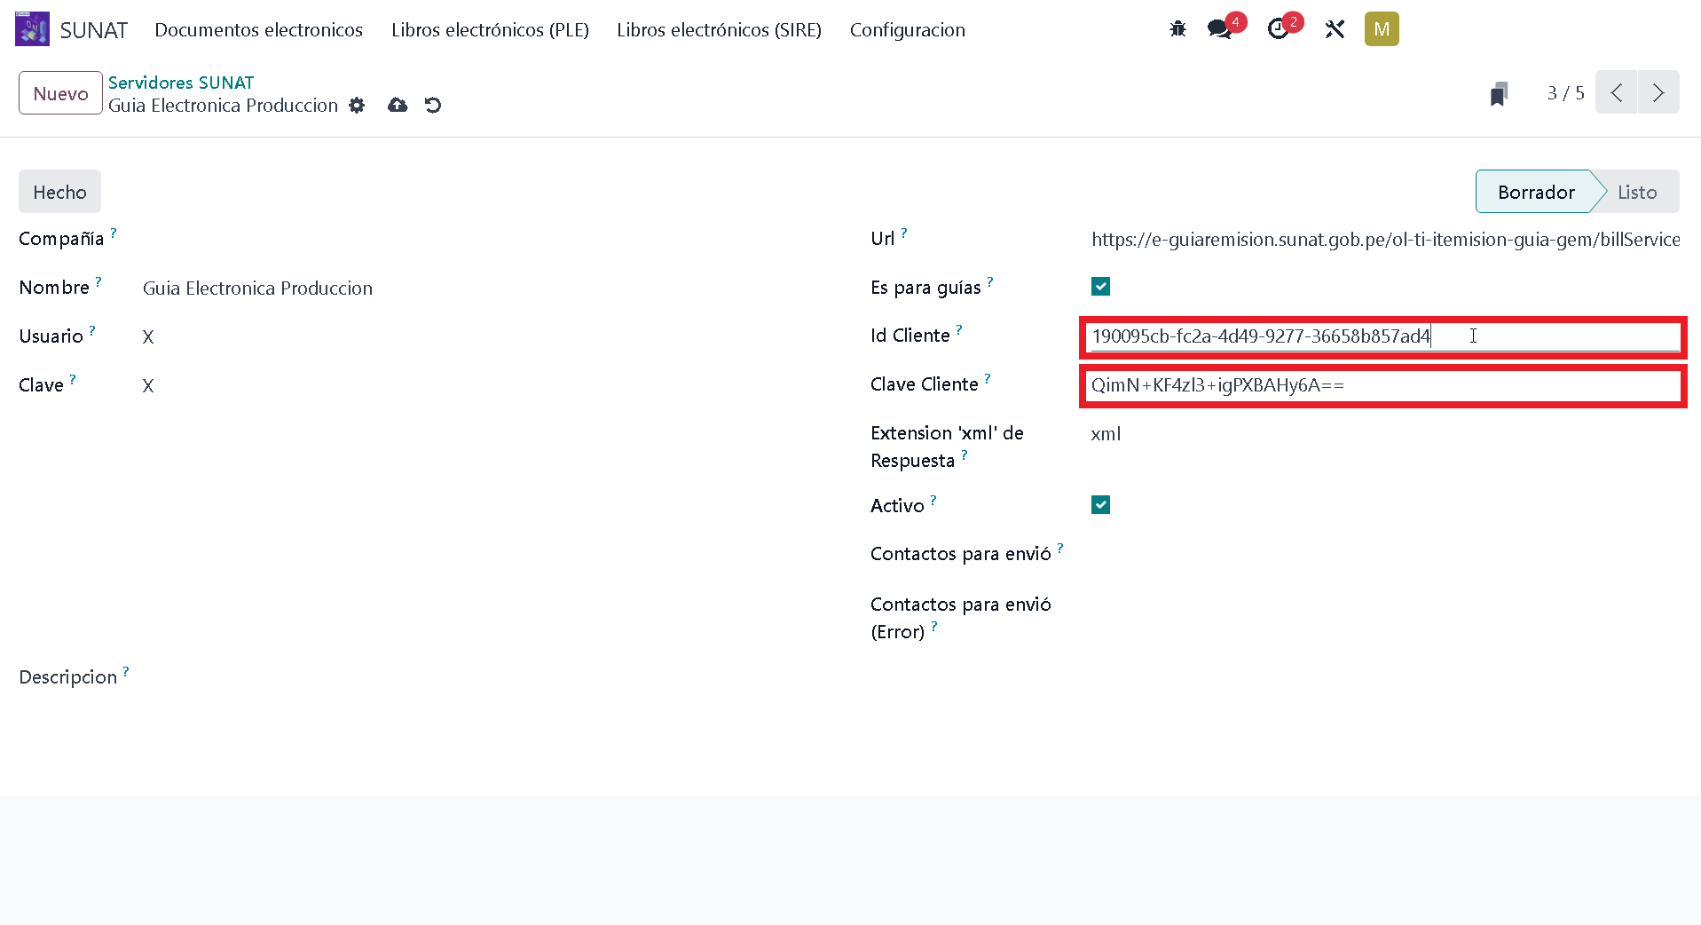Click the Clave field value X
This screenshot has width=1701, height=925.
pos(148,386)
